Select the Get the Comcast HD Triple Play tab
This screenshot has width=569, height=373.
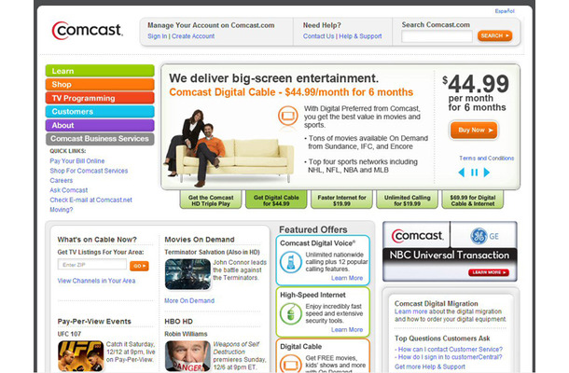tap(211, 200)
